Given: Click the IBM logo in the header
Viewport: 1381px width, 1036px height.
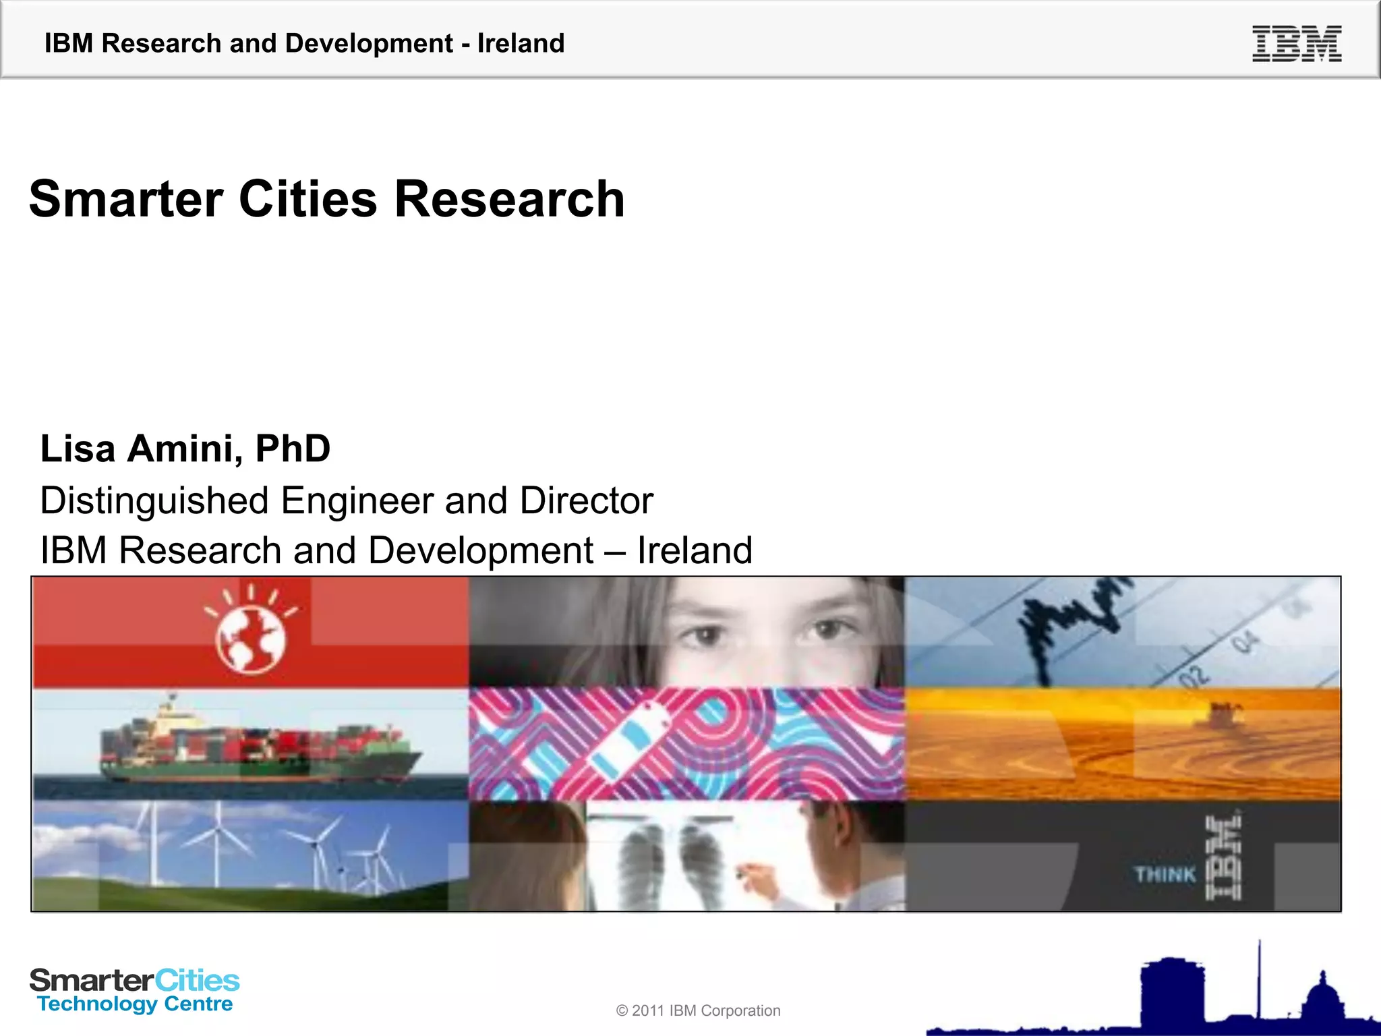Looking at the screenshot, I should [1297, 44].
